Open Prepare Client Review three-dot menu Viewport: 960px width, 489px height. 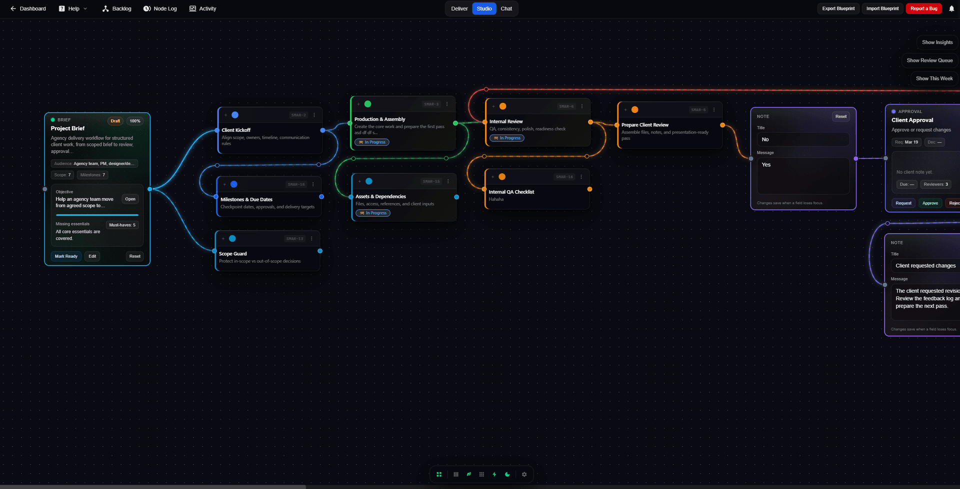coord(714,110)
